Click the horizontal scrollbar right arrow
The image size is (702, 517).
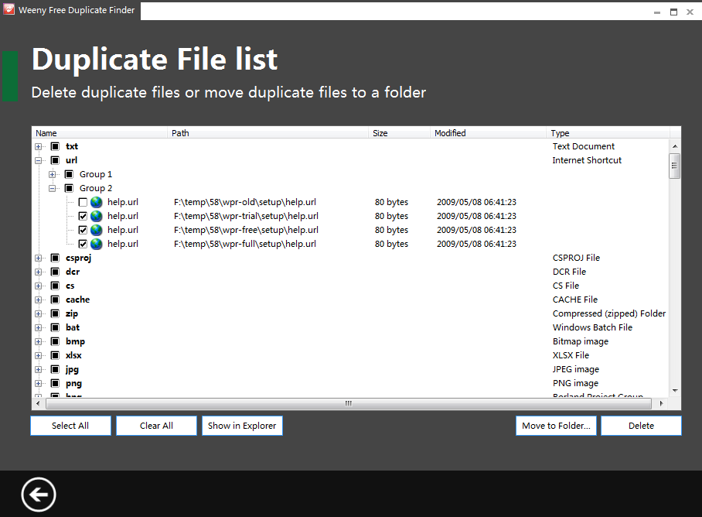click(661, 404)
